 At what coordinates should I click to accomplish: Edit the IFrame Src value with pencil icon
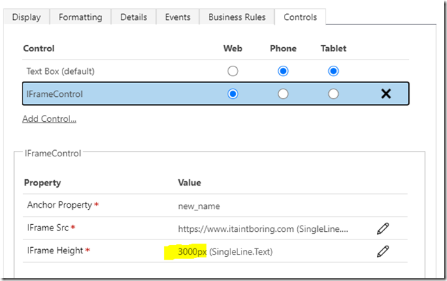pyautogui.click(x=382, y=228)
